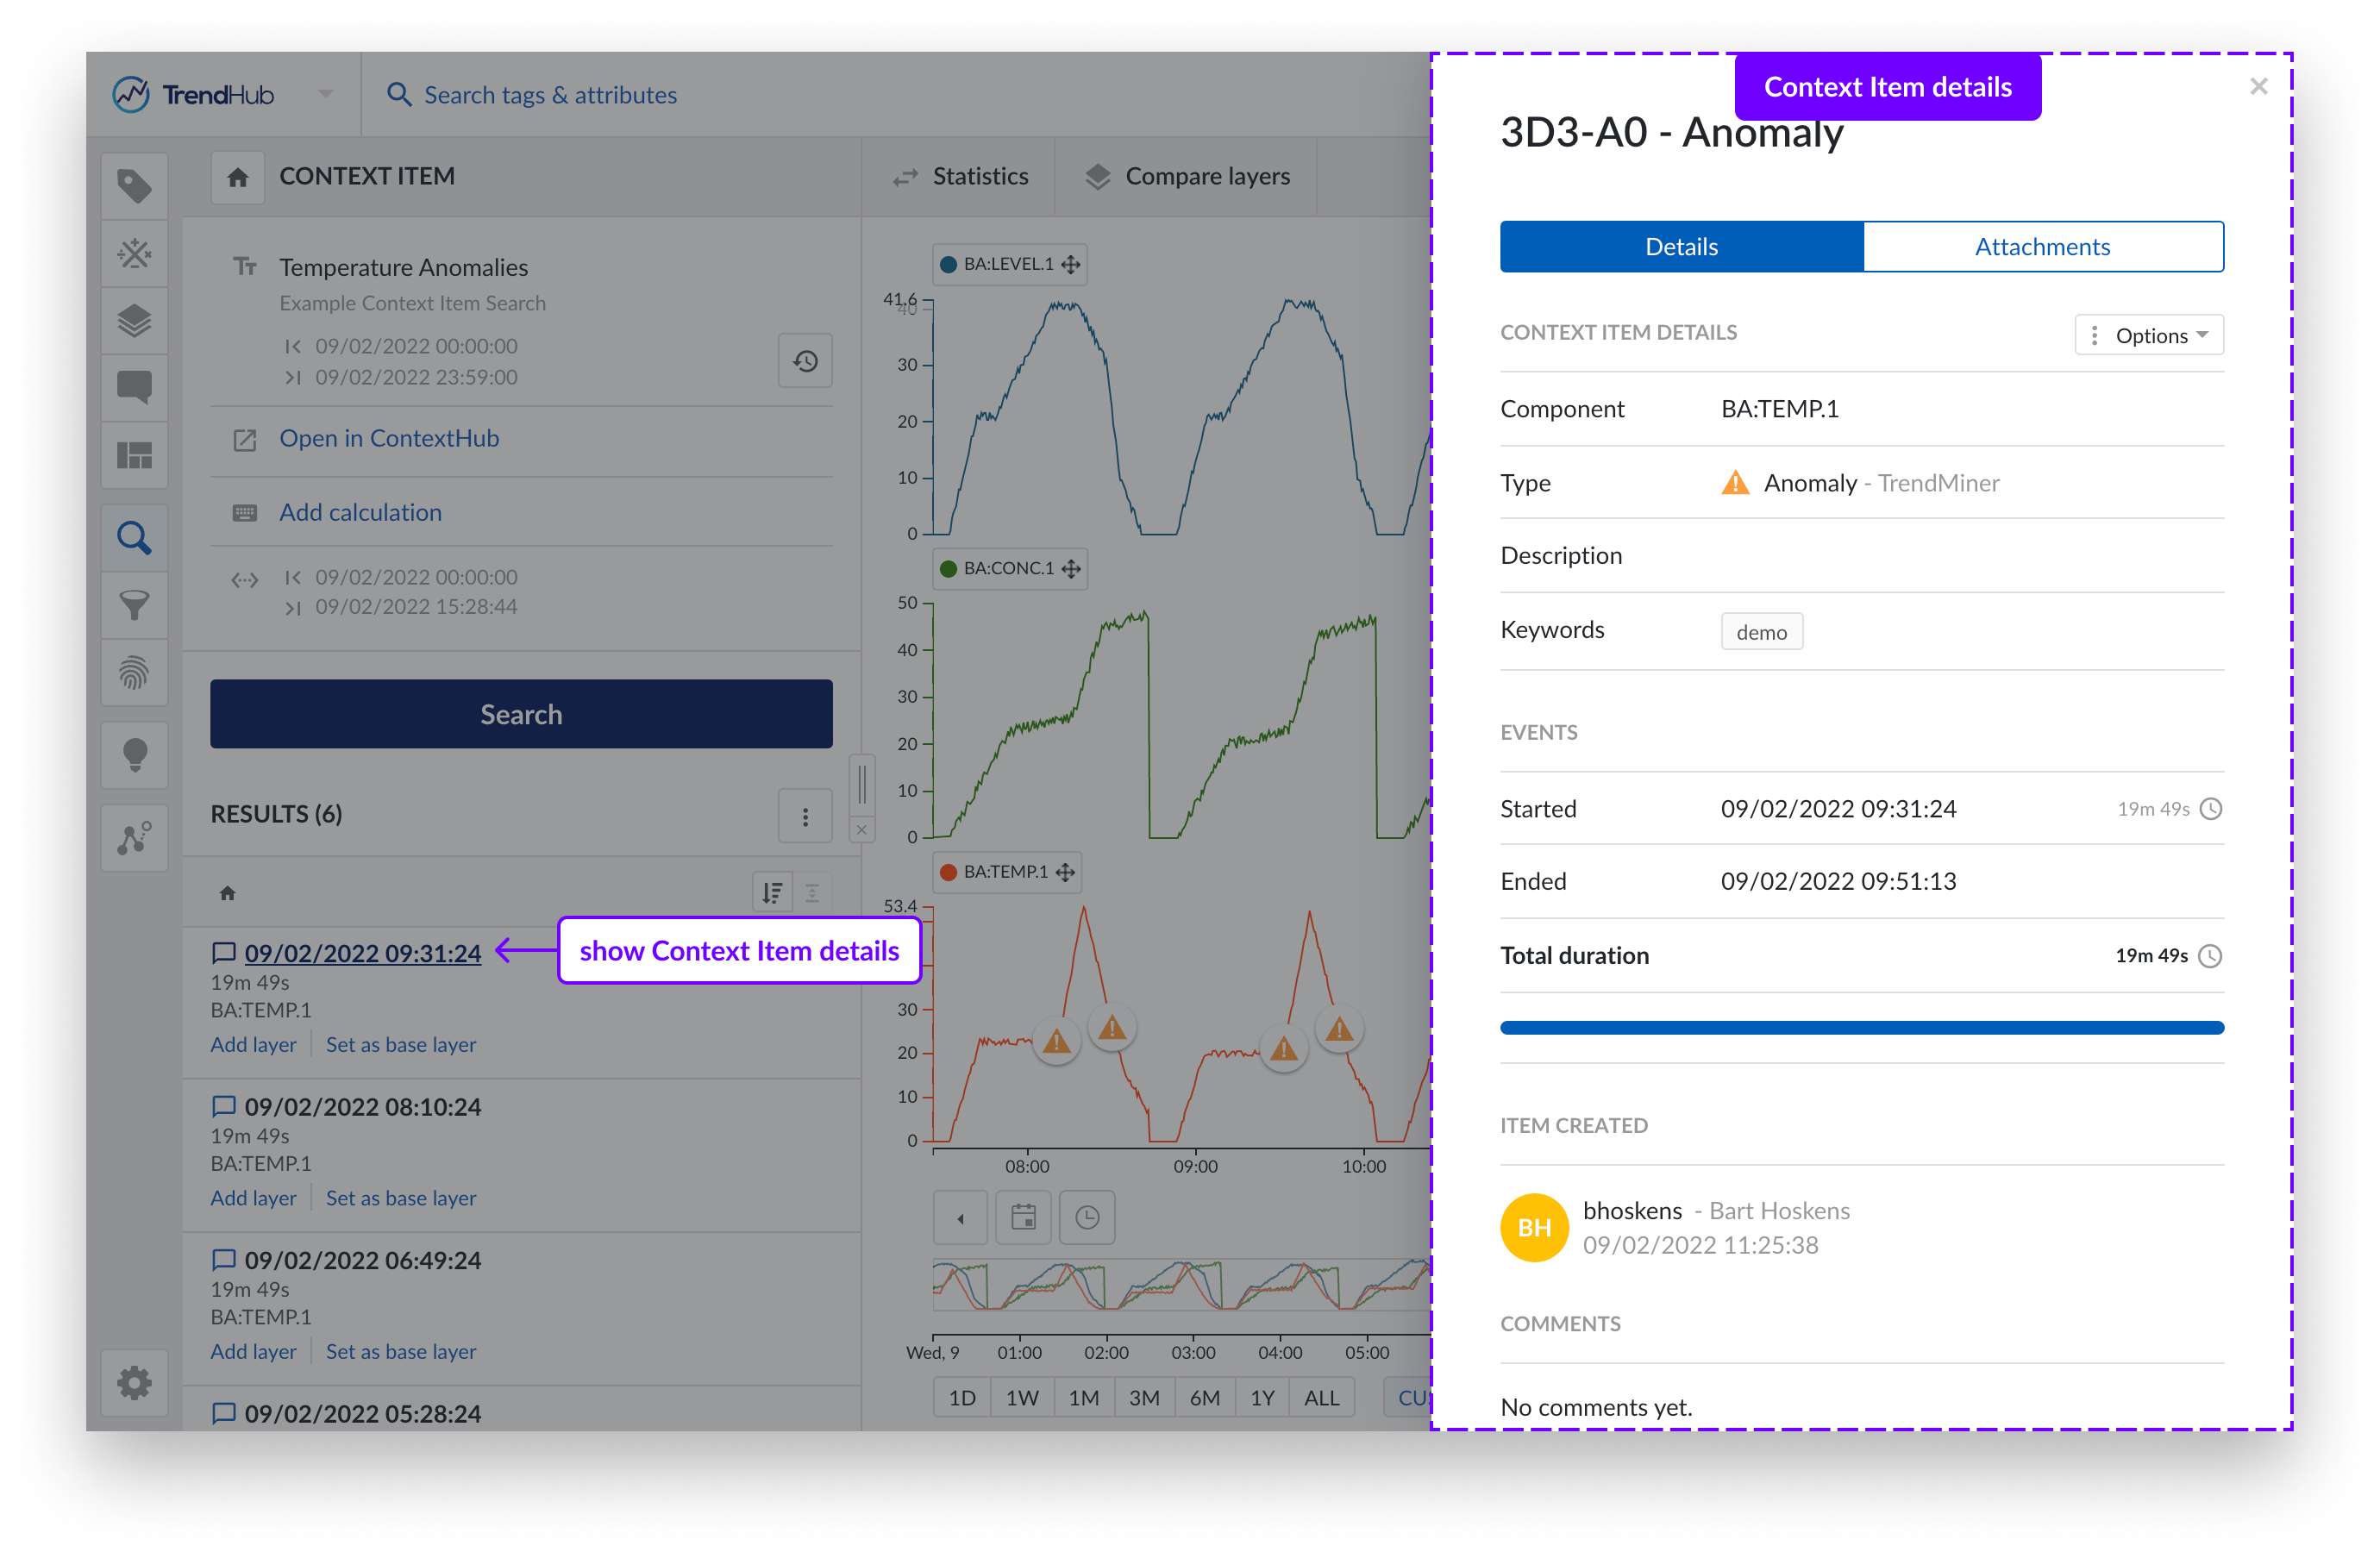This screenshot has width=2380, height=1552.
Task: Click the lightbulb sidebar icon
Action: (x=134, y=754)
